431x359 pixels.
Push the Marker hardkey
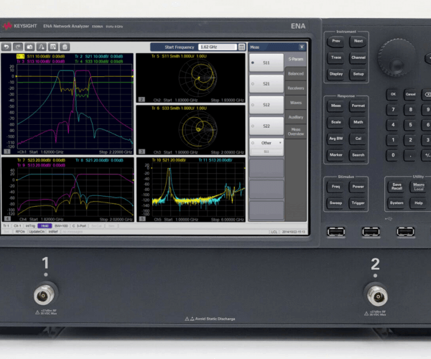[336, 155]
